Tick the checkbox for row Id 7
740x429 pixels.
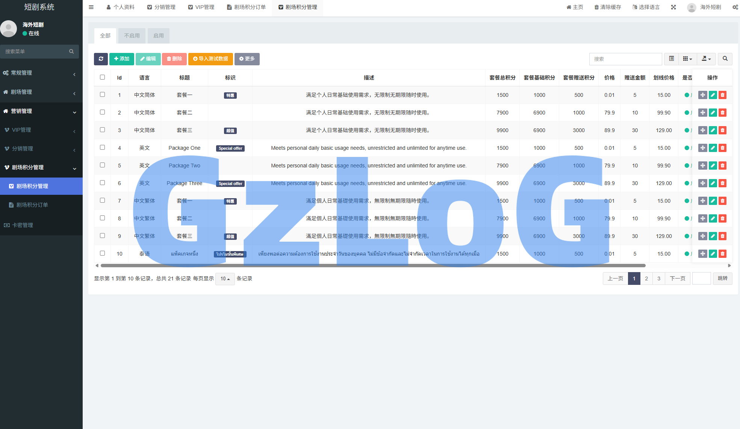coord(102,200)
